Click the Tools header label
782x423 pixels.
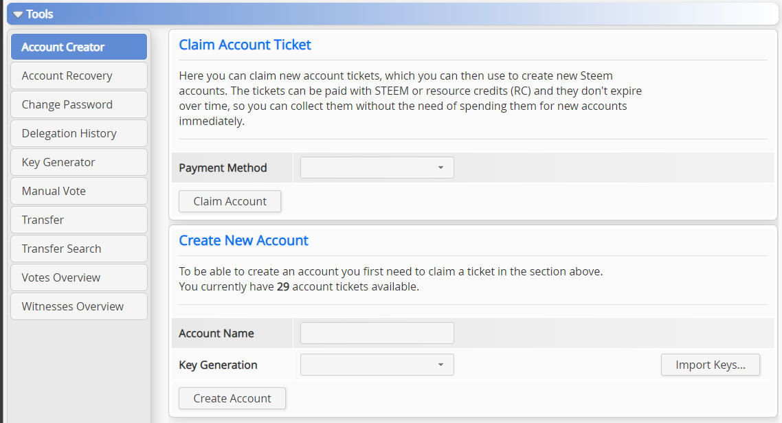tap(40, 14)
